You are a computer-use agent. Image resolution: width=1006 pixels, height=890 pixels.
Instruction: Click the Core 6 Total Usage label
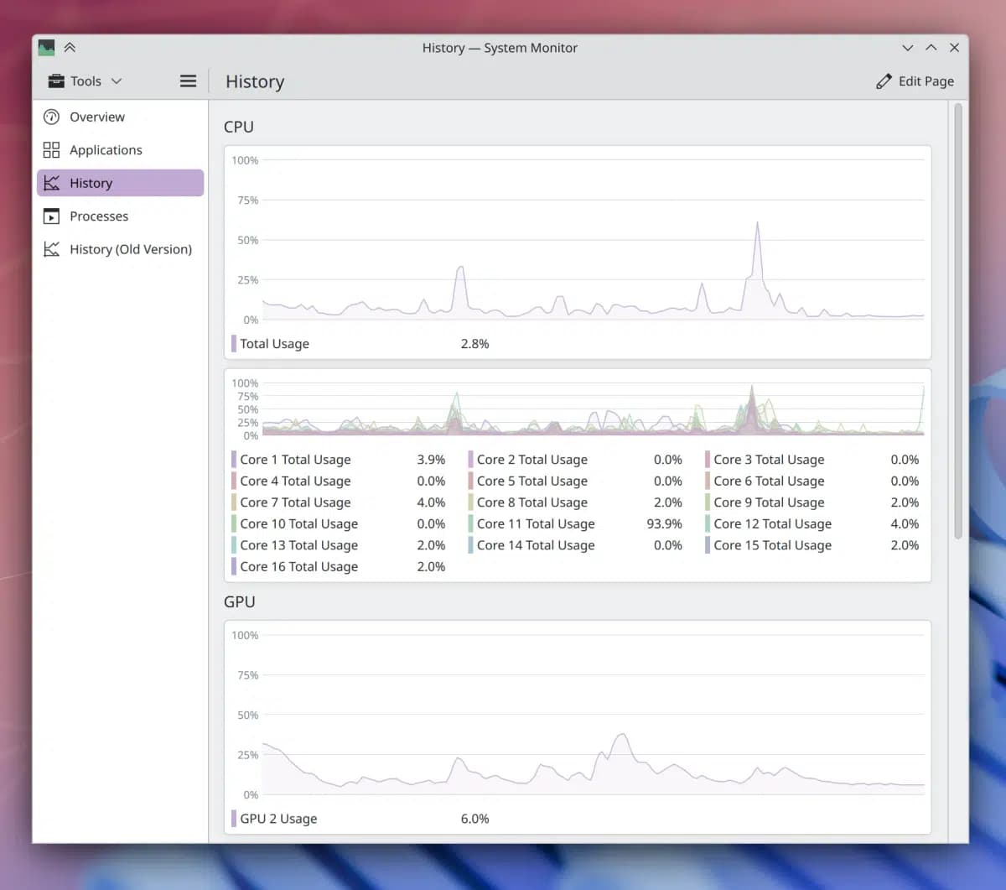coord(769,481)
